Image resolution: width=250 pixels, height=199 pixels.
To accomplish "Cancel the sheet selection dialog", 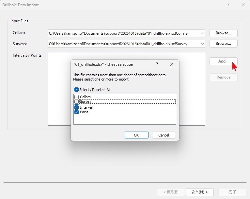I will pyautogui.click(x=164, y=135).
